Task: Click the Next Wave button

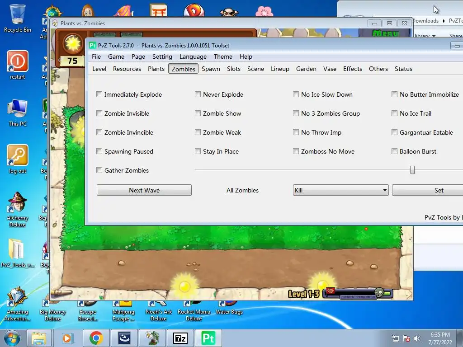Action: click(x=144, y=190)
